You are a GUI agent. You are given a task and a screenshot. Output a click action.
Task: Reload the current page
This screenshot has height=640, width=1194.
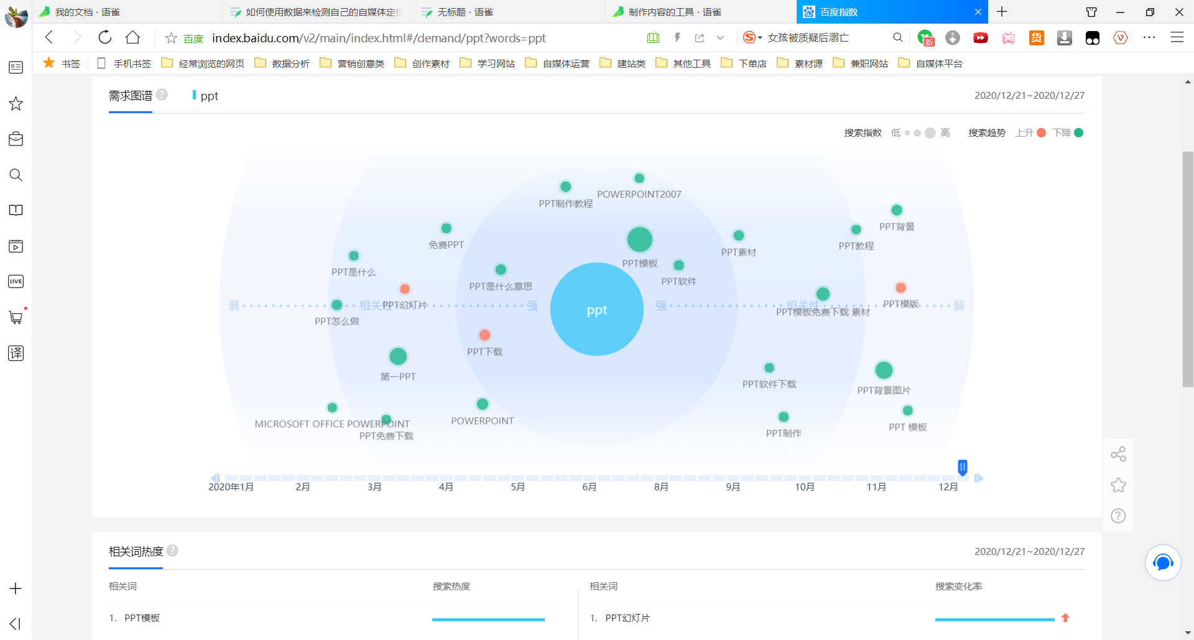[105, 37]
